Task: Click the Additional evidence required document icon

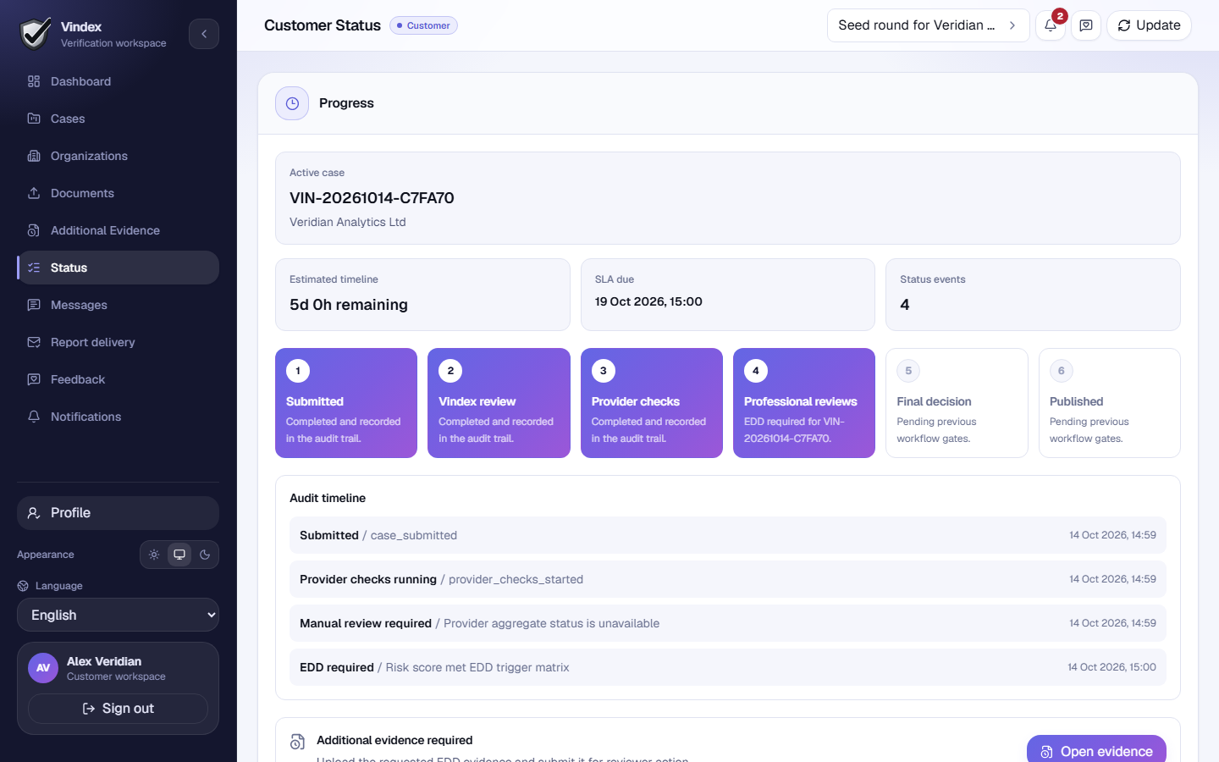Action: click(297, 742)
